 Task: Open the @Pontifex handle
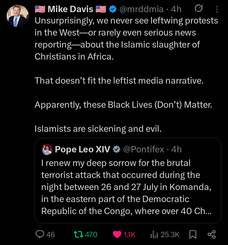point(143,149)
